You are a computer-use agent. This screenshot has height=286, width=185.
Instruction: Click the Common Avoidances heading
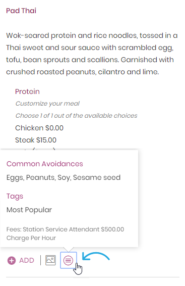coord(45,164)
